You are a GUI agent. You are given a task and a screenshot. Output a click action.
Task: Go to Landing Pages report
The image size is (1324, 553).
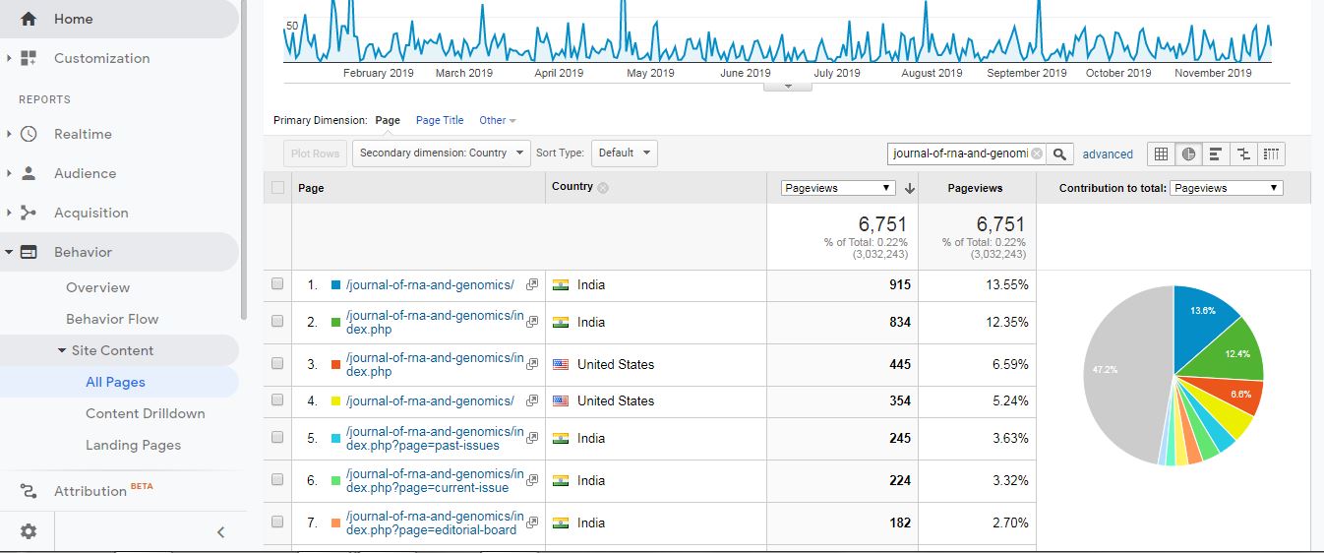click(x=133, y=445)
